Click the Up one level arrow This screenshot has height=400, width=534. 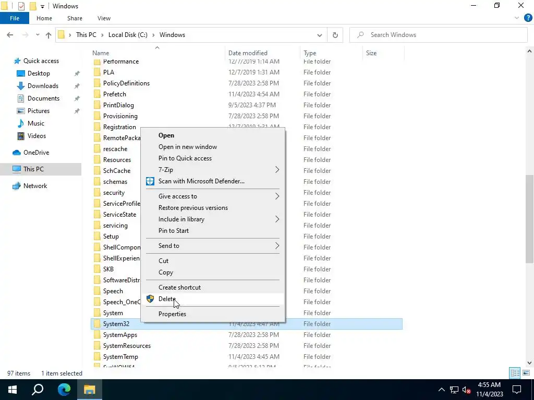pos(48,35)
